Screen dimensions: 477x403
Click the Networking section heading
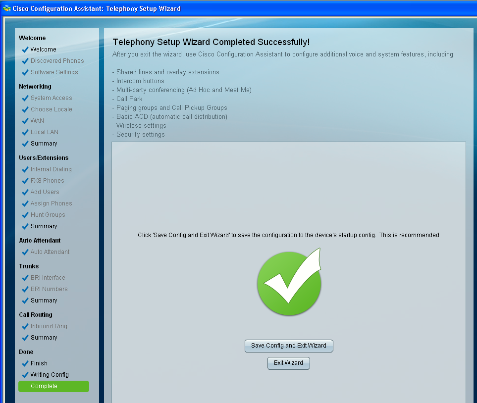click(35, 86)
